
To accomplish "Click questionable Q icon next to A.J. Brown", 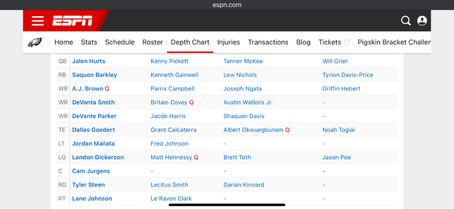I will 107,89.
